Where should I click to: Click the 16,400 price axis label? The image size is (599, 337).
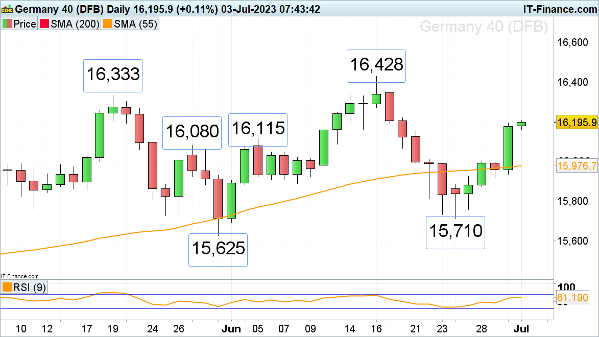tap(572, 82)
